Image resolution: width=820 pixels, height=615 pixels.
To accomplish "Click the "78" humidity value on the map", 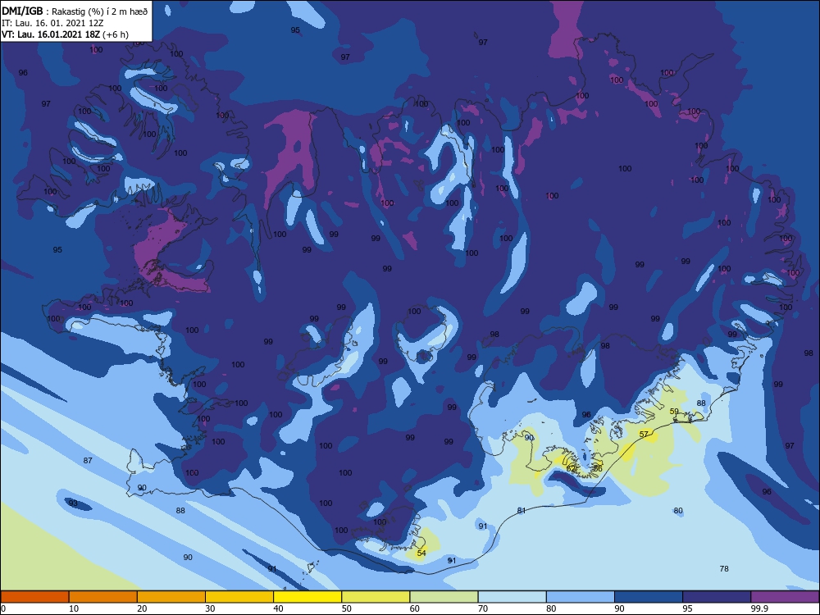I will 724,568.
